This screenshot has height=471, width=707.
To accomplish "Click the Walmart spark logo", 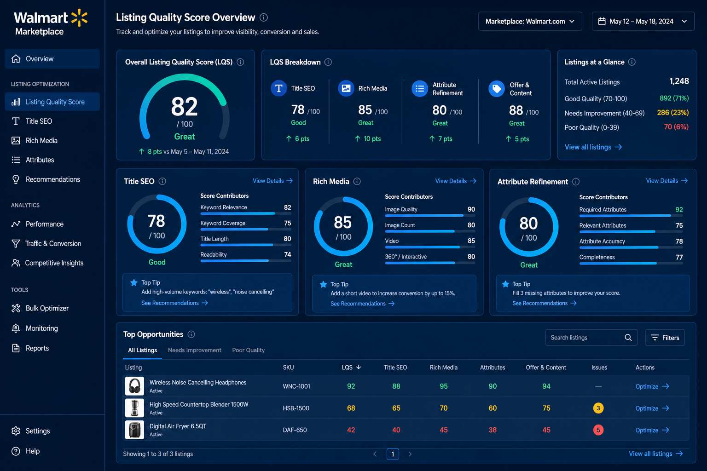I will click(79, 17).
